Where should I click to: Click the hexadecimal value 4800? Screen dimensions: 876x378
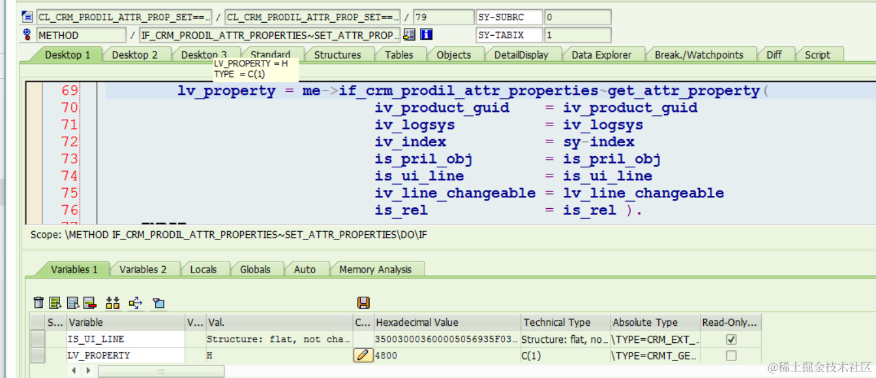[x=447, y=355]
